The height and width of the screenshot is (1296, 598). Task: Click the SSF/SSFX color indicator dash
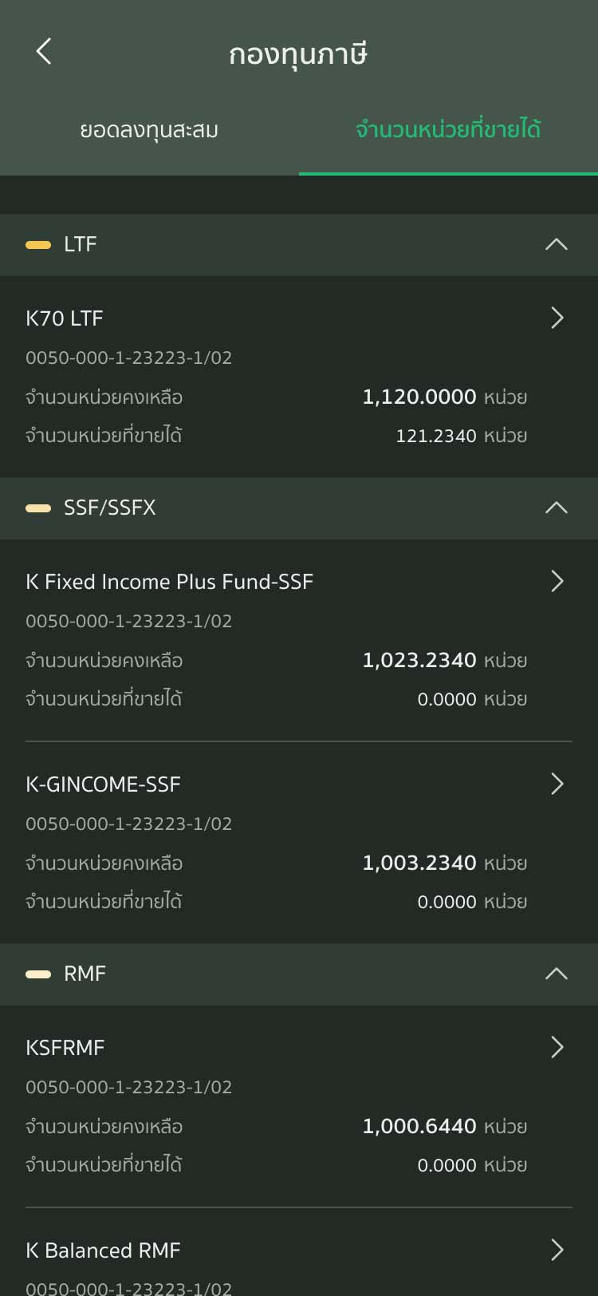(x=38, y=508)
